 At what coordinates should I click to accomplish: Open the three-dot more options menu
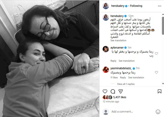[x=160, y=6]
